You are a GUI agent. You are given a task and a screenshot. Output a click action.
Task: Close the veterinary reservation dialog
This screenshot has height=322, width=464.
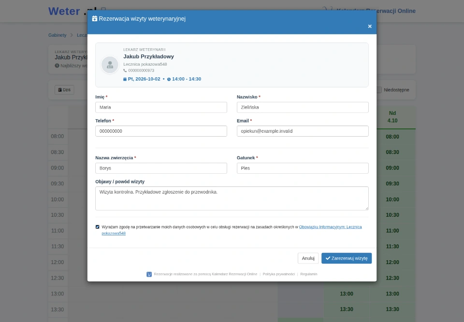pyautogui.click(x=370, y=27)
